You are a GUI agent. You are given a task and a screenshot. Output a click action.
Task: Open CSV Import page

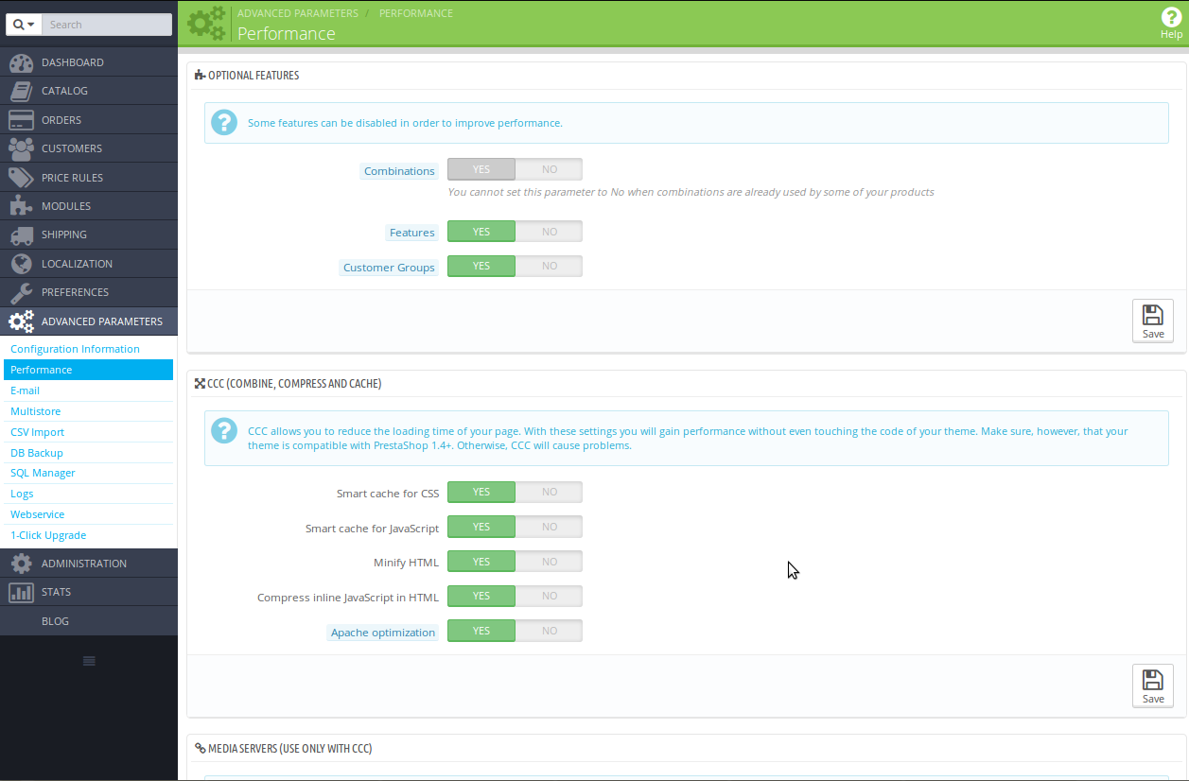point(88,432)
